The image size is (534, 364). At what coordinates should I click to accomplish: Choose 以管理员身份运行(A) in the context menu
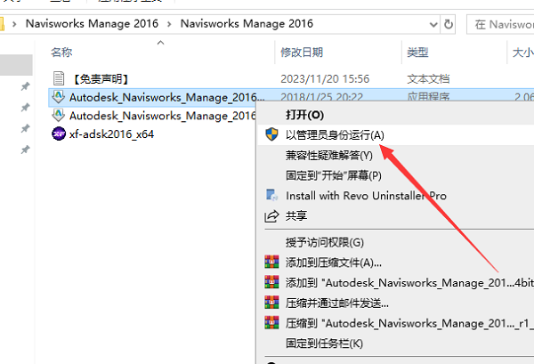tap(335, 135)
